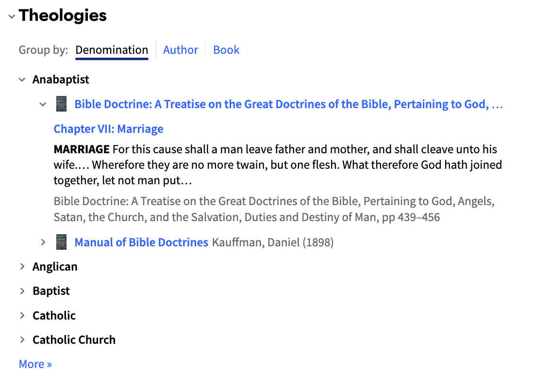Click Manual of Bible Doctrines cover icon
The height and width of the screenshot is (385, 534).
[x=61, y=242]
